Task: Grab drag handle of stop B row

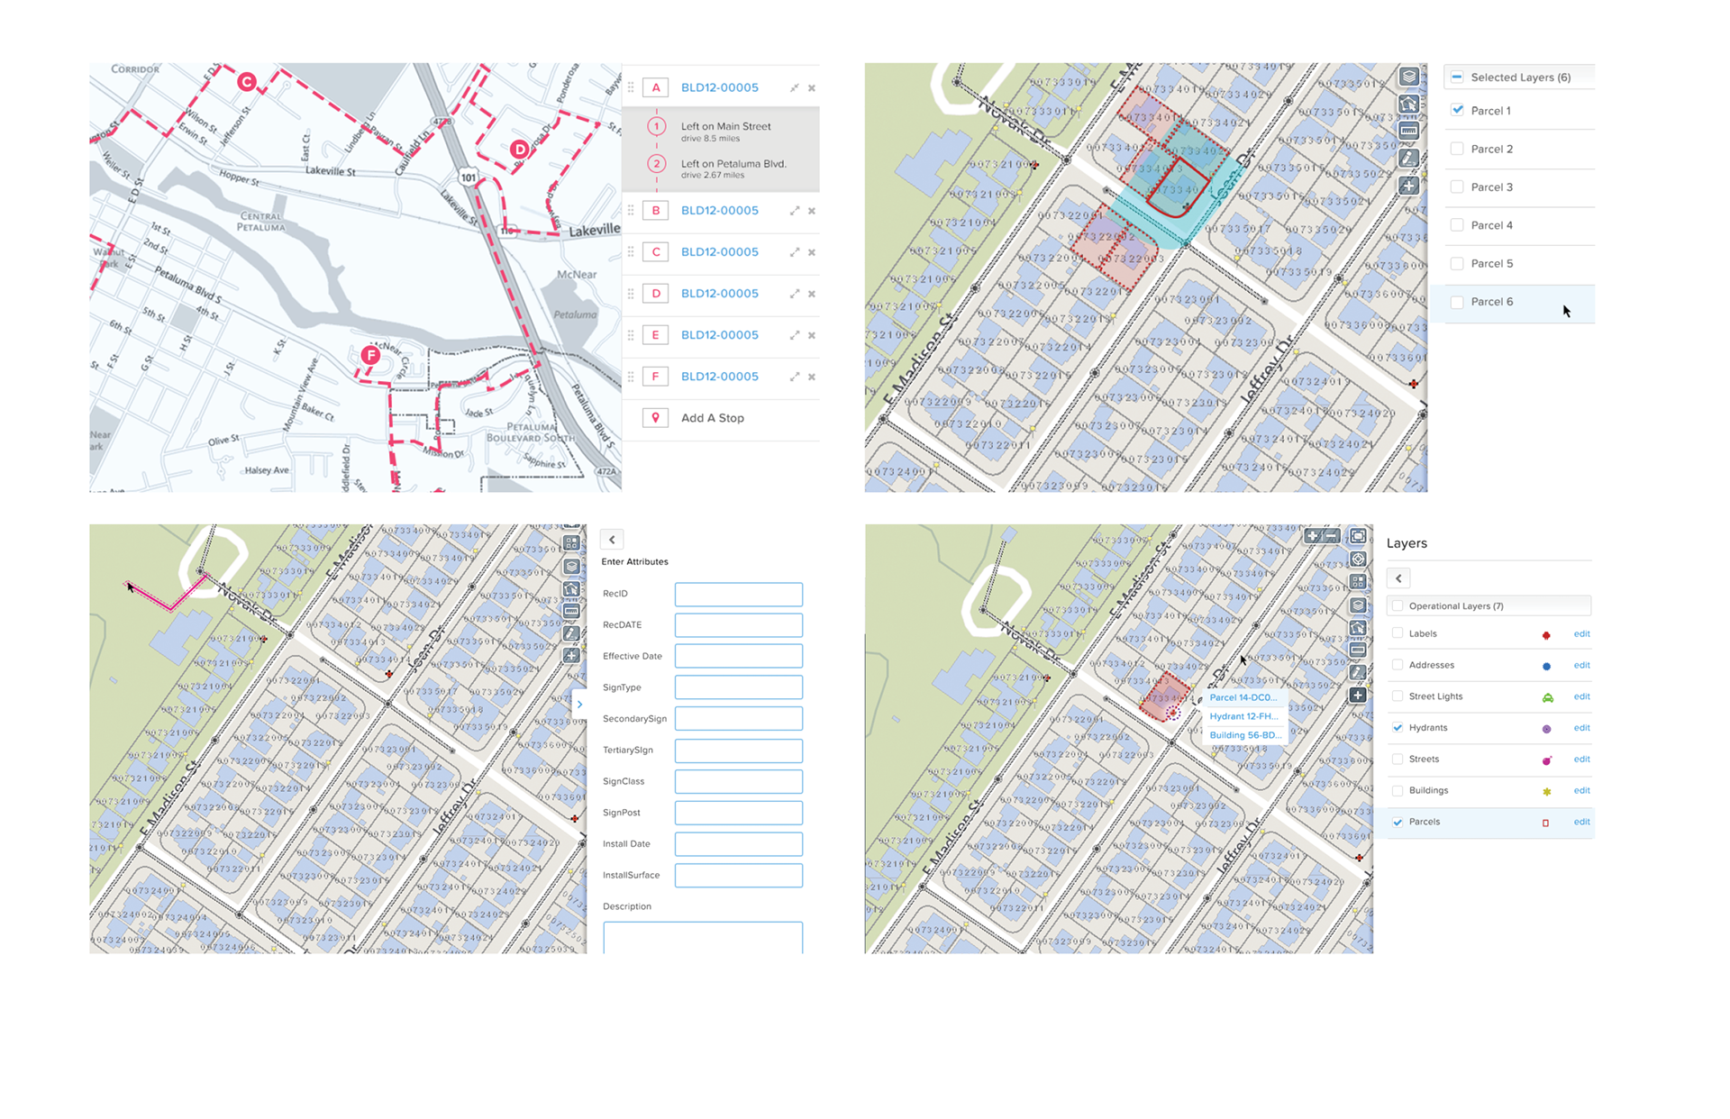Action: (631, 211)
